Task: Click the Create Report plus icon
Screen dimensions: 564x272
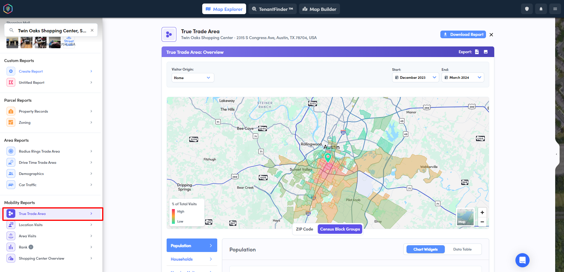Action: pos(11,71)
